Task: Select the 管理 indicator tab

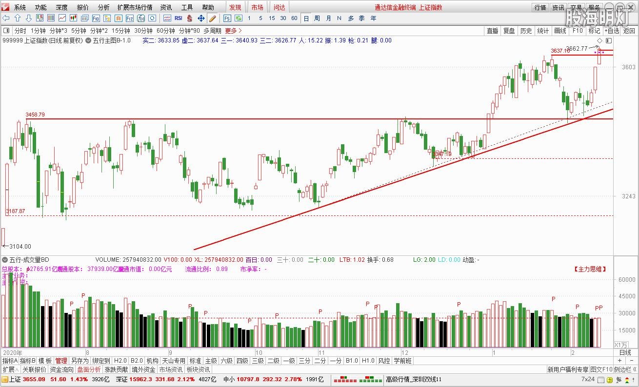Action: coord(61,361)
